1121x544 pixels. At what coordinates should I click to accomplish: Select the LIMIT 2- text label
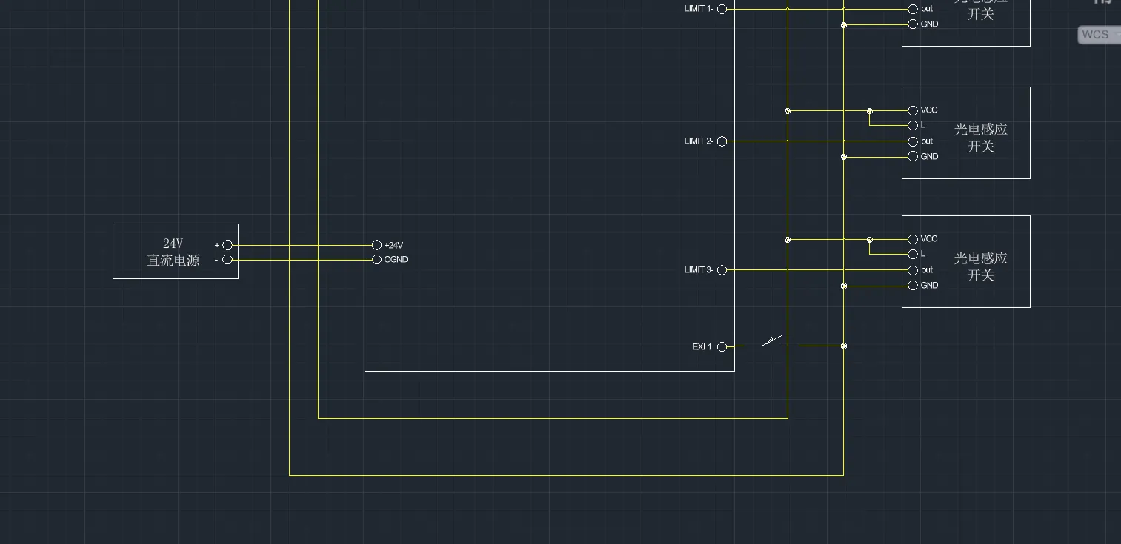coord(699,141)
